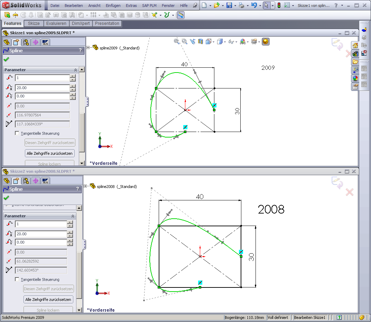Image resolution: width=371 pixels, height=322 pixels.
Task: Click X coordinate field 20.00 upper panel
Action: 42,88
